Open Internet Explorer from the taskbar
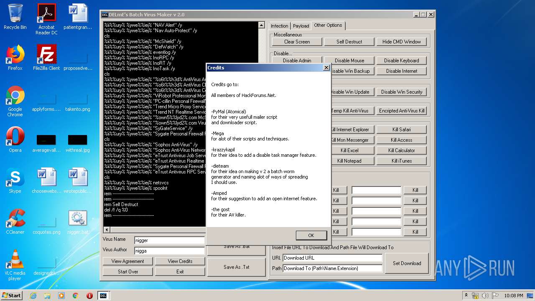This screenshot has height=301, width=535. point(33,296)
